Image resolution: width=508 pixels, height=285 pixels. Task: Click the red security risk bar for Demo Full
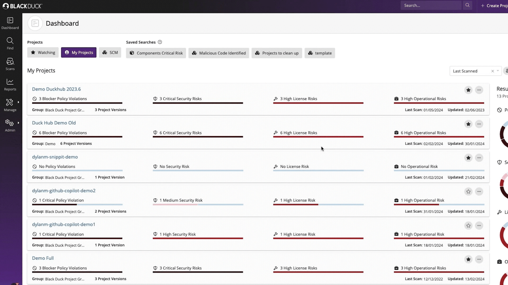tap(198, 272)
